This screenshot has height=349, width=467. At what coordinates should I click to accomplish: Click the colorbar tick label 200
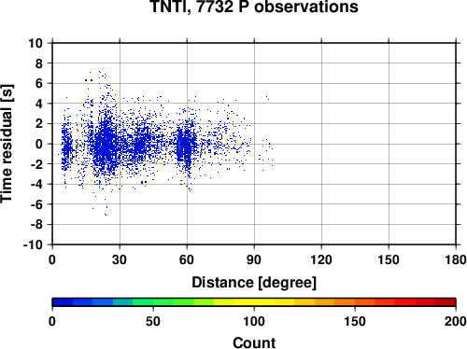coord(456,321)
